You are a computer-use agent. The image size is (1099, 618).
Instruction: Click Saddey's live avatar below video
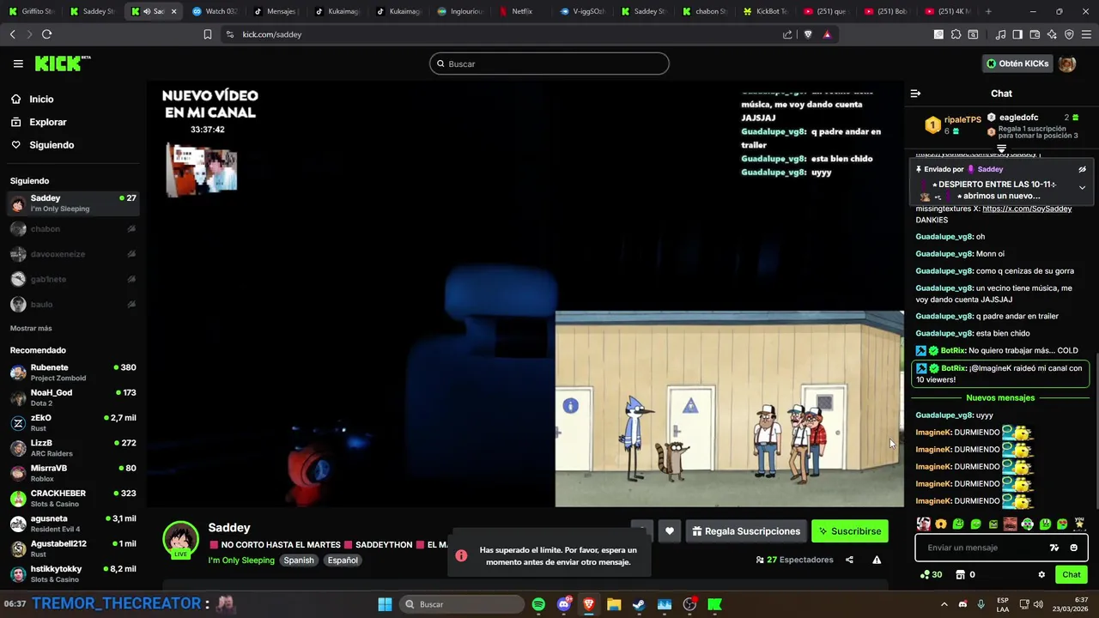[x=180, y=541]
